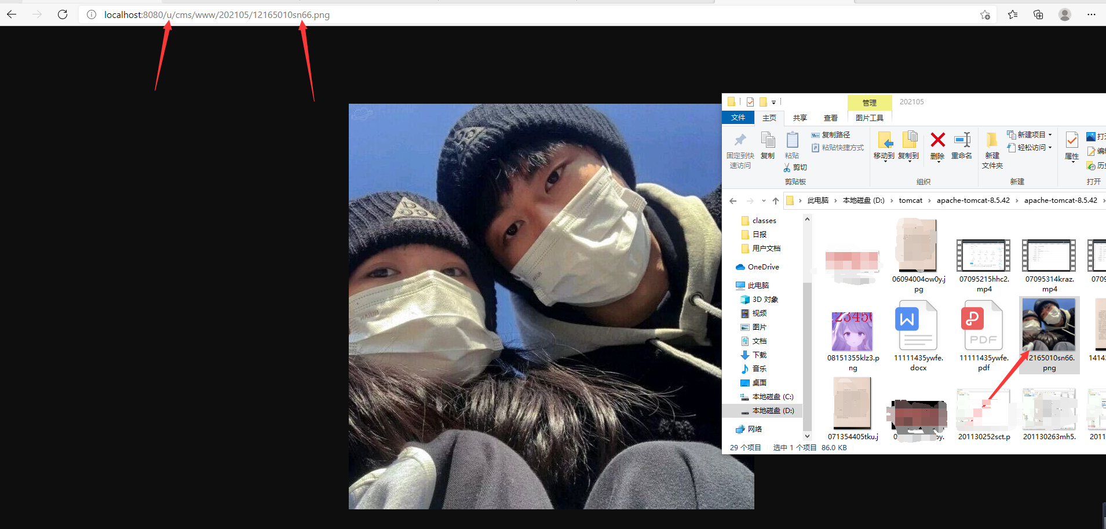This screenshot has height=529, width=1106.
Task: Add this page to favorites with the star-plus icon
Action: click(x=985, y=14)
